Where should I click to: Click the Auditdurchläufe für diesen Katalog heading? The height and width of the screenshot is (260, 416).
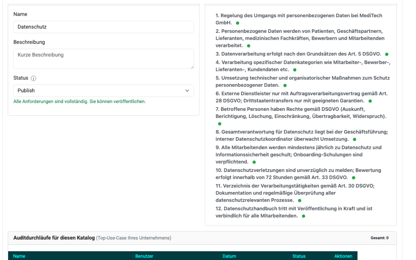point(54,238)
